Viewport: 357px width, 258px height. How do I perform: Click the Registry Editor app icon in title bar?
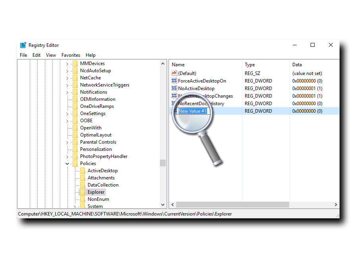pos(23,45)
